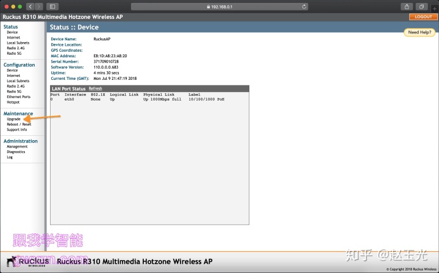
Task: Click the Status section heading
Action: pos(10,27)
